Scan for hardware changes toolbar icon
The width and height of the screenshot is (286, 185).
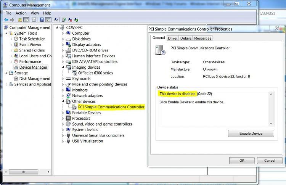pyautogui.click(x=56, y=20)
